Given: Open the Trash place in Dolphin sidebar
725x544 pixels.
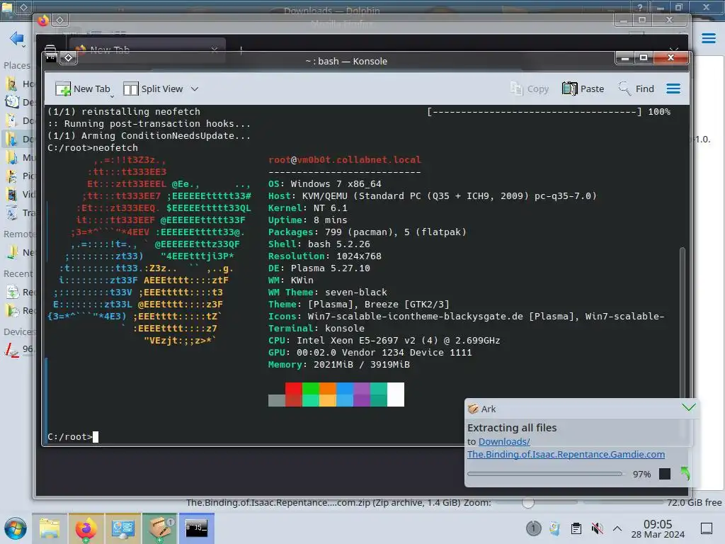Looking at the screenshot, I should 18,212.
